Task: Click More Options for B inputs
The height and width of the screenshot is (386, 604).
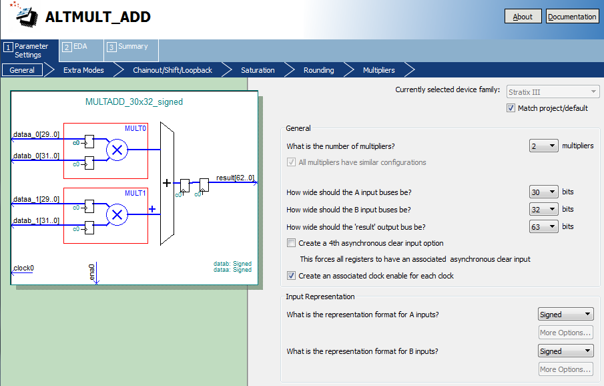Action: (565, 369)
